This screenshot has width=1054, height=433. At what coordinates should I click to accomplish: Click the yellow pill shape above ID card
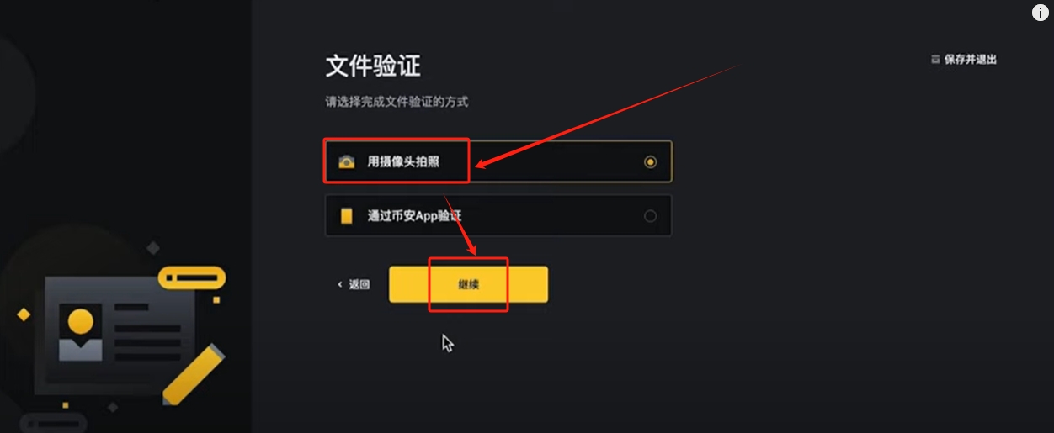tap(192, 277)
